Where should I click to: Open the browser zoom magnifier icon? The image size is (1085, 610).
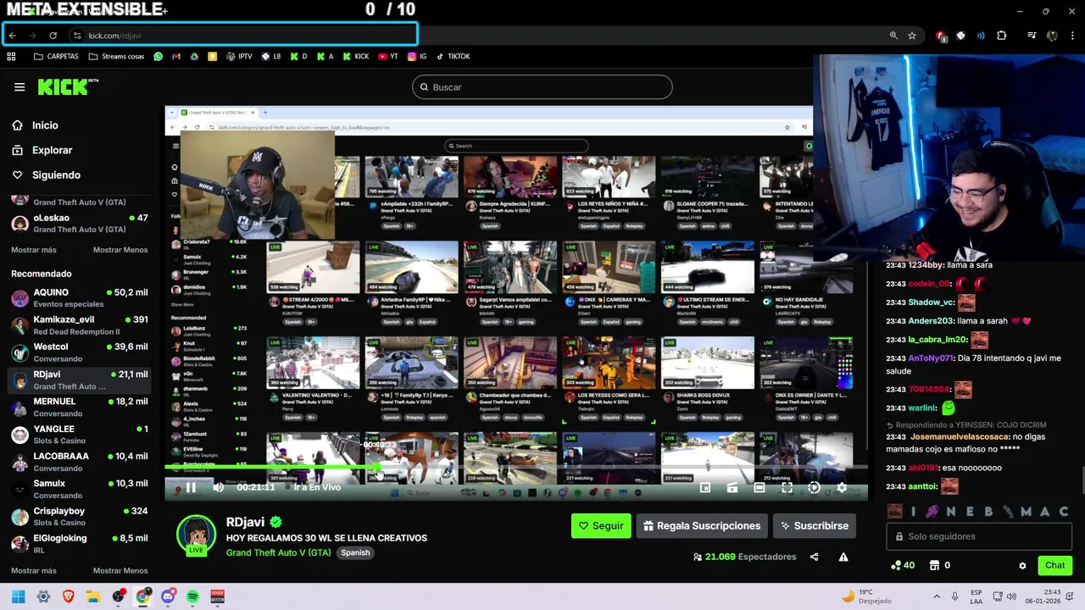coord(893,36)
